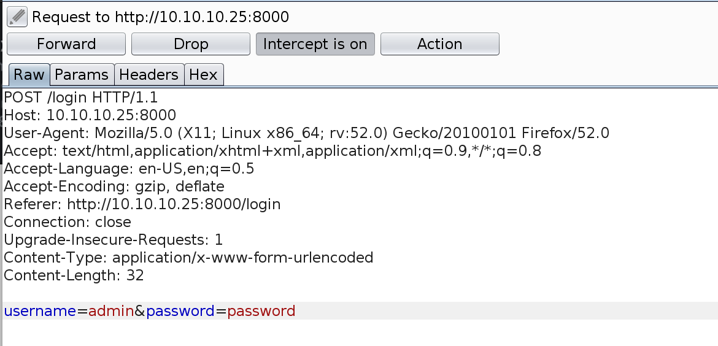Toggle the Intercept is on button
The width and height of the screenshot is (718, 346).
pos(315,44)
